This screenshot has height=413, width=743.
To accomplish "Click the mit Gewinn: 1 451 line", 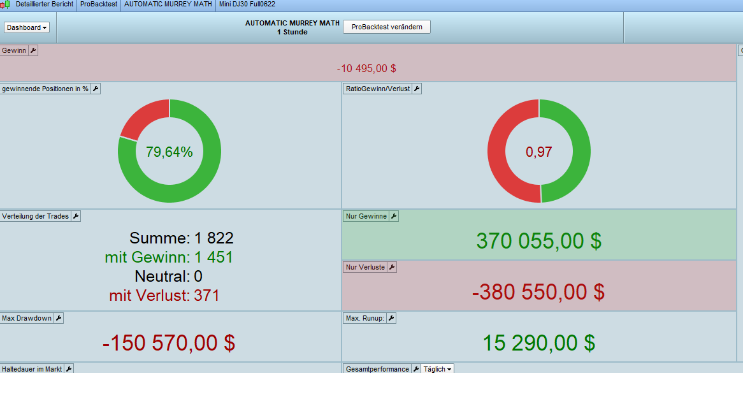I will [169, 257].
